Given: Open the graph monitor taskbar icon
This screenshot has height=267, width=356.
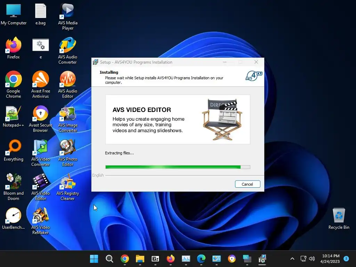Looking at the screenshot, I should (x=186, y=259).
